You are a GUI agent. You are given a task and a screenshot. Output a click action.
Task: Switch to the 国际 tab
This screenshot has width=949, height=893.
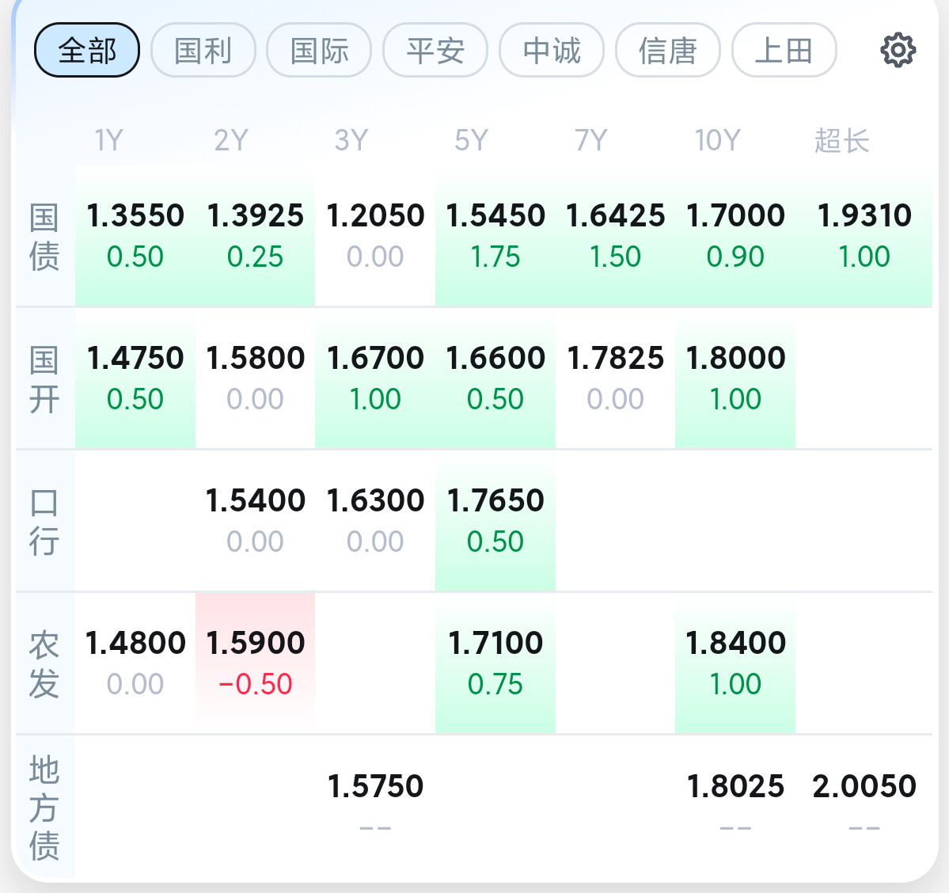click(x=319, y=51)
